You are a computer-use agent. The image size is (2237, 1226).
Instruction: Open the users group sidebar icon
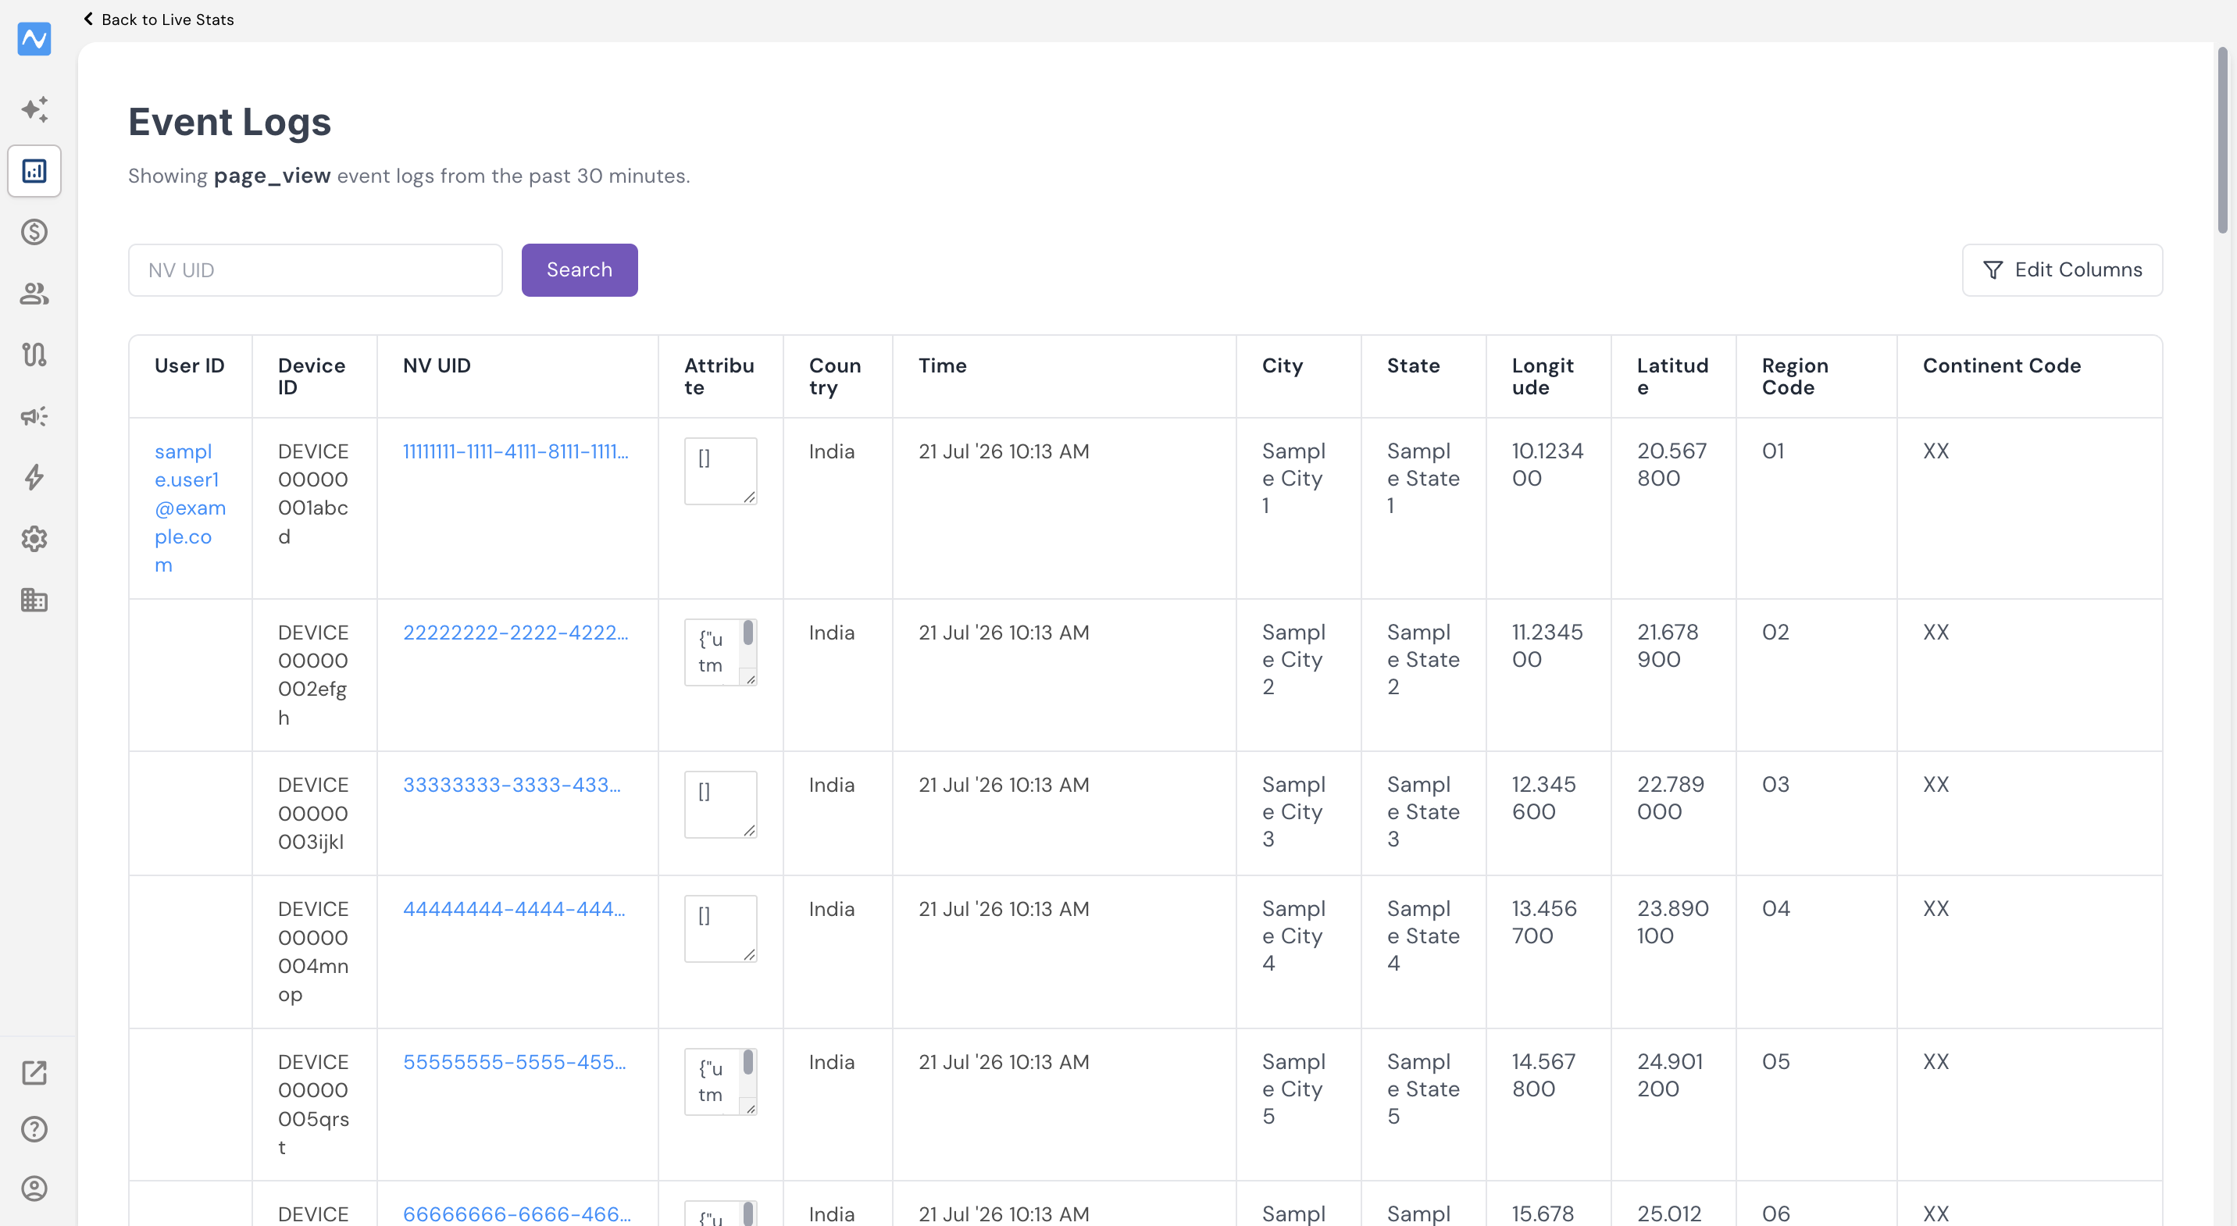34,294
